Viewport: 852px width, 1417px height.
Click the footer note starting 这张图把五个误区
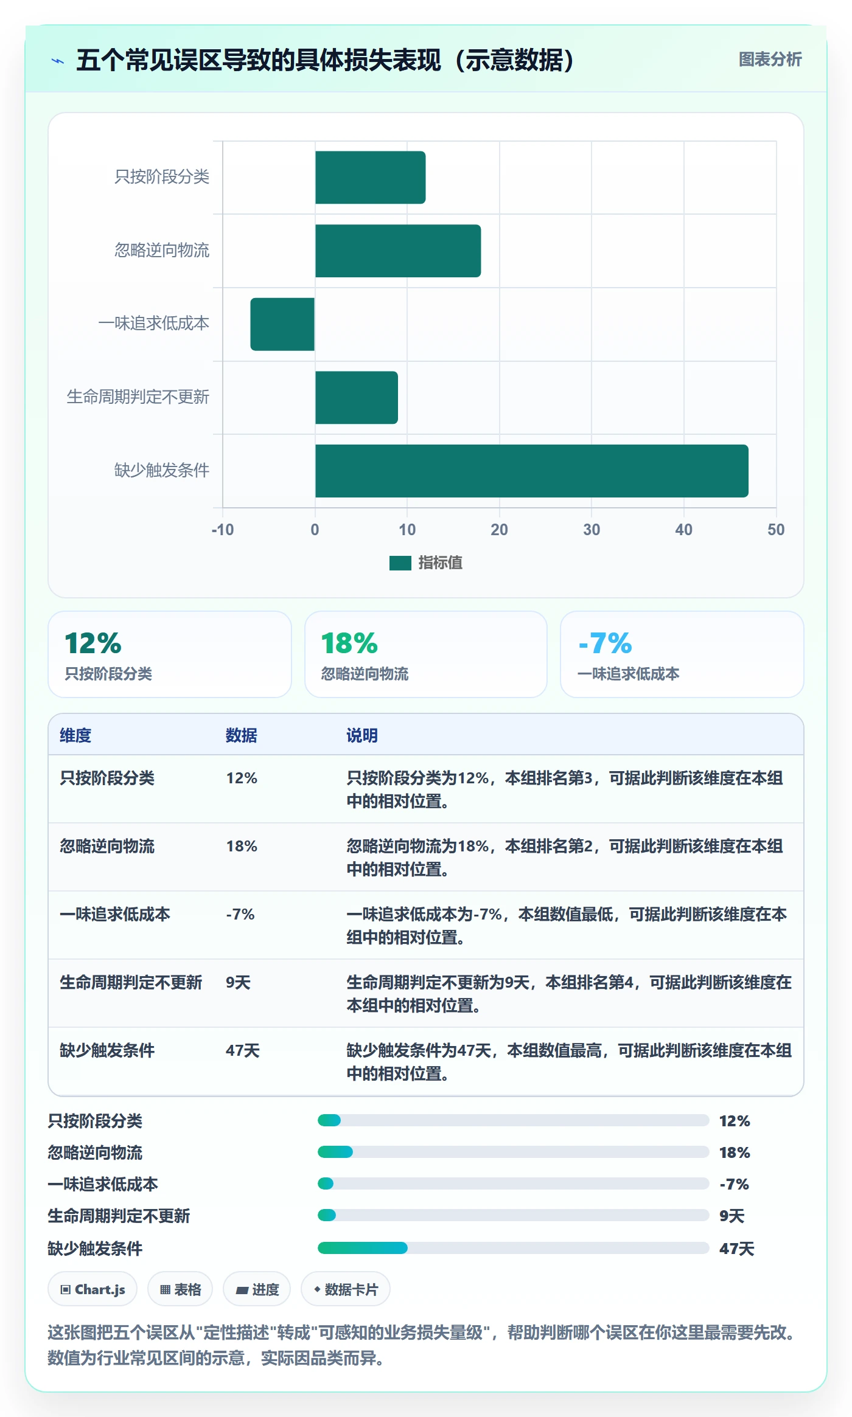[424, 1345]
